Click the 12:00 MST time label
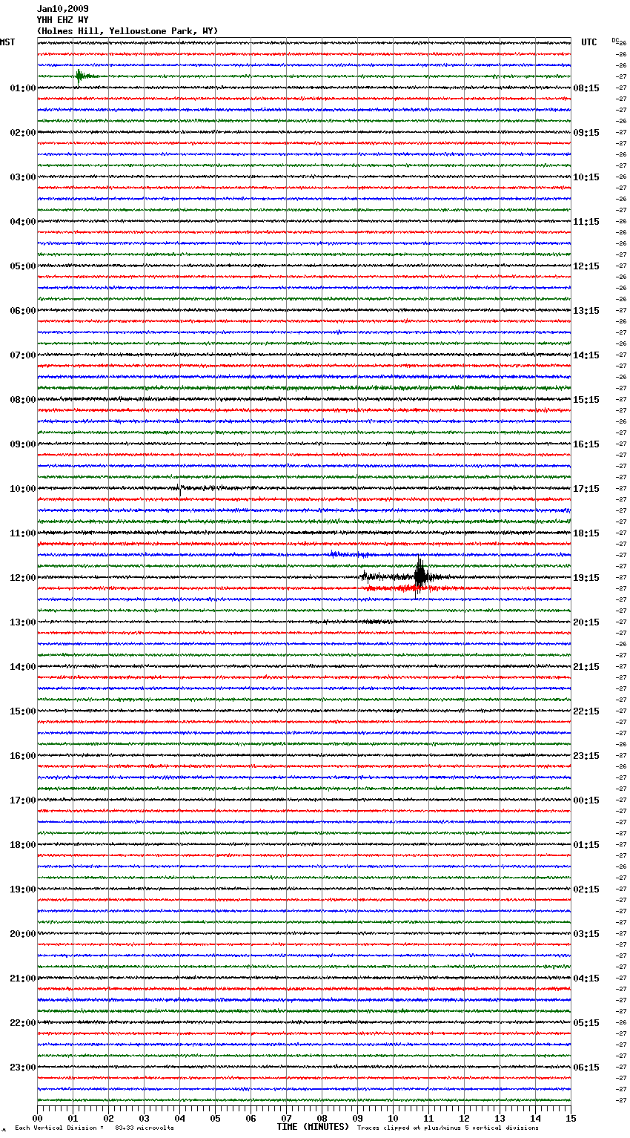Image resolution: width=630 pixels, height=1138 pixels. click(x=23, y=578)
